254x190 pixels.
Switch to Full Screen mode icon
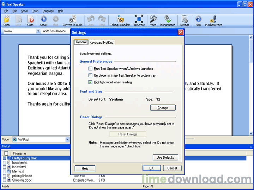click(x=139, y=21)
